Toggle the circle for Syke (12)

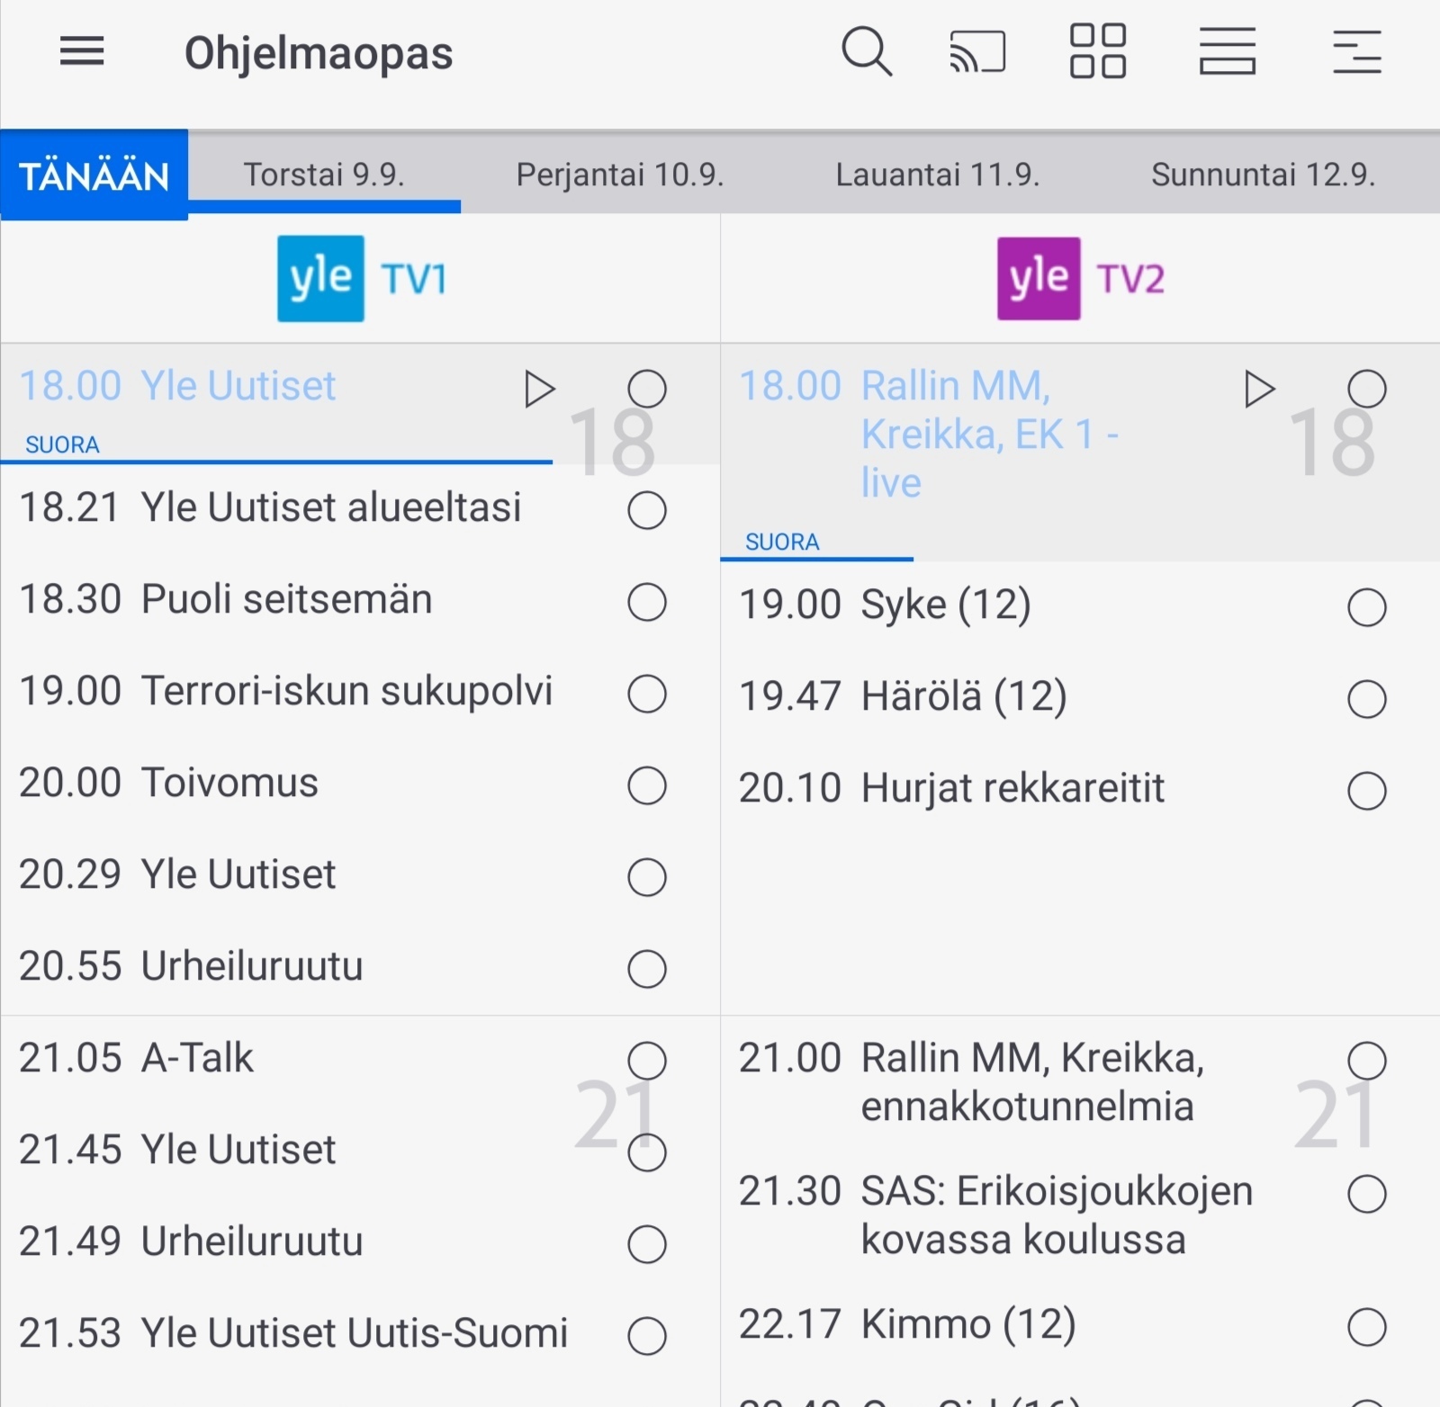pos(1367,607)
